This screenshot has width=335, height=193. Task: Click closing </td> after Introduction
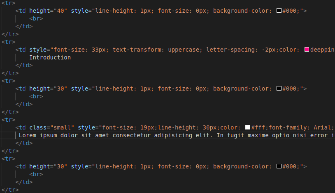tap(24, 65)
